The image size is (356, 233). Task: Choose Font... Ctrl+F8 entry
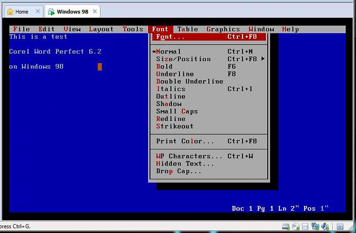[209, 37]
